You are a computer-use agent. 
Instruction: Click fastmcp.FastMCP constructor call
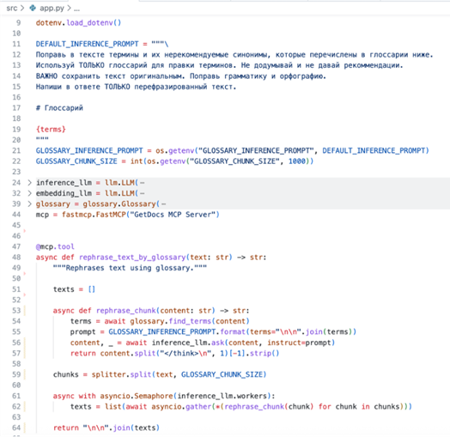click(141, 215)
